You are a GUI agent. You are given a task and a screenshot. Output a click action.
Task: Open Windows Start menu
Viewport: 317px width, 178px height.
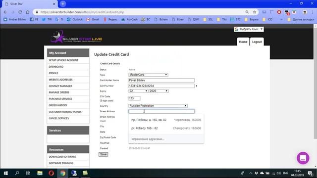pos(5,173)
